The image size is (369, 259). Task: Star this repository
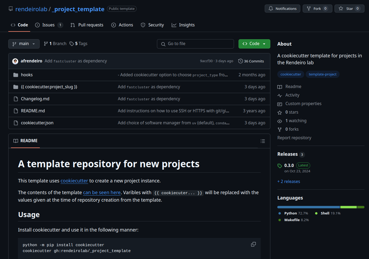click(349, 9)
